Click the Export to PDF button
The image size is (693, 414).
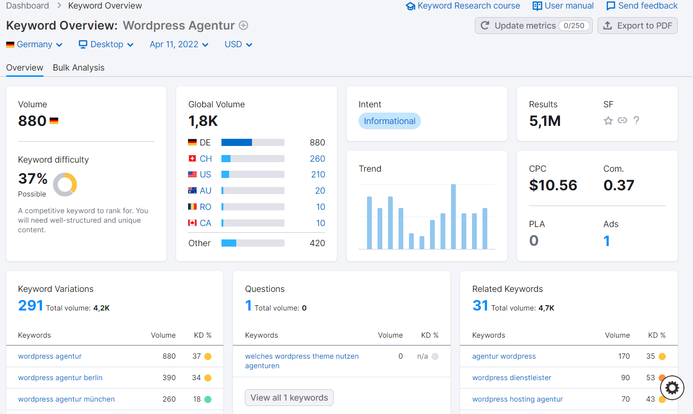pos(638,26)
